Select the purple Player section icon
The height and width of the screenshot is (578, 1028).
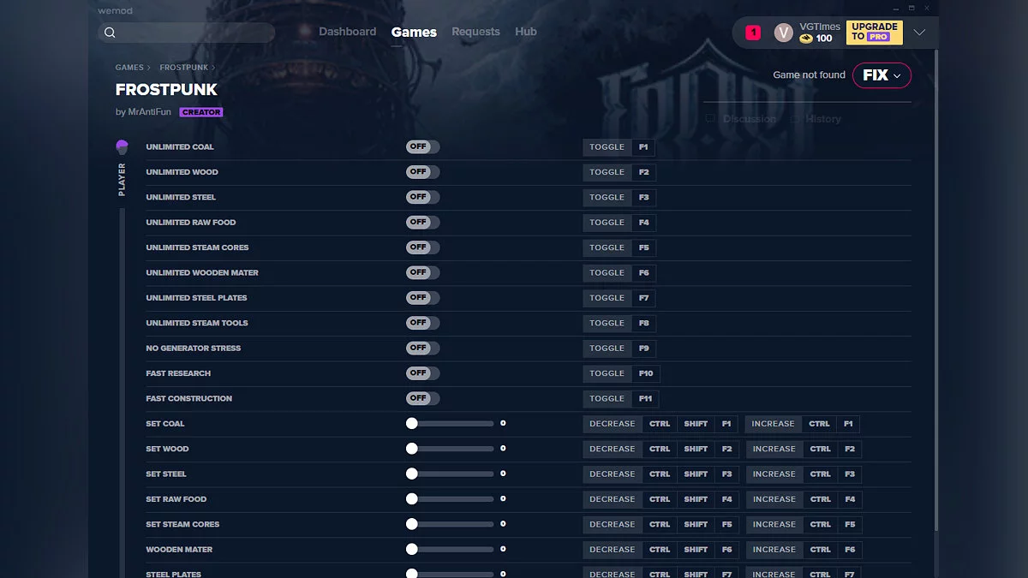(121, 146)
